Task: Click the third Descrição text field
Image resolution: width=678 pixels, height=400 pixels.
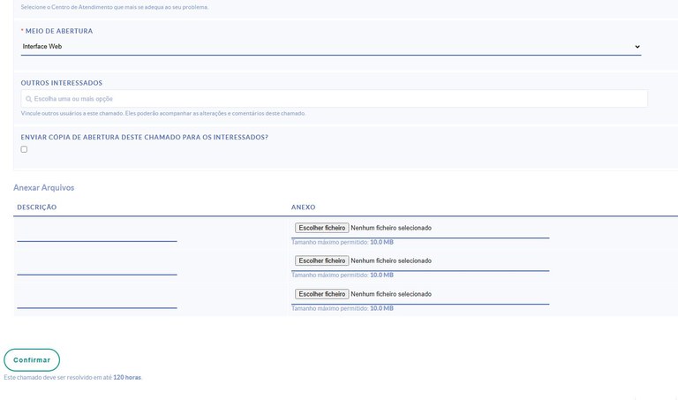Action: [97, 300]
